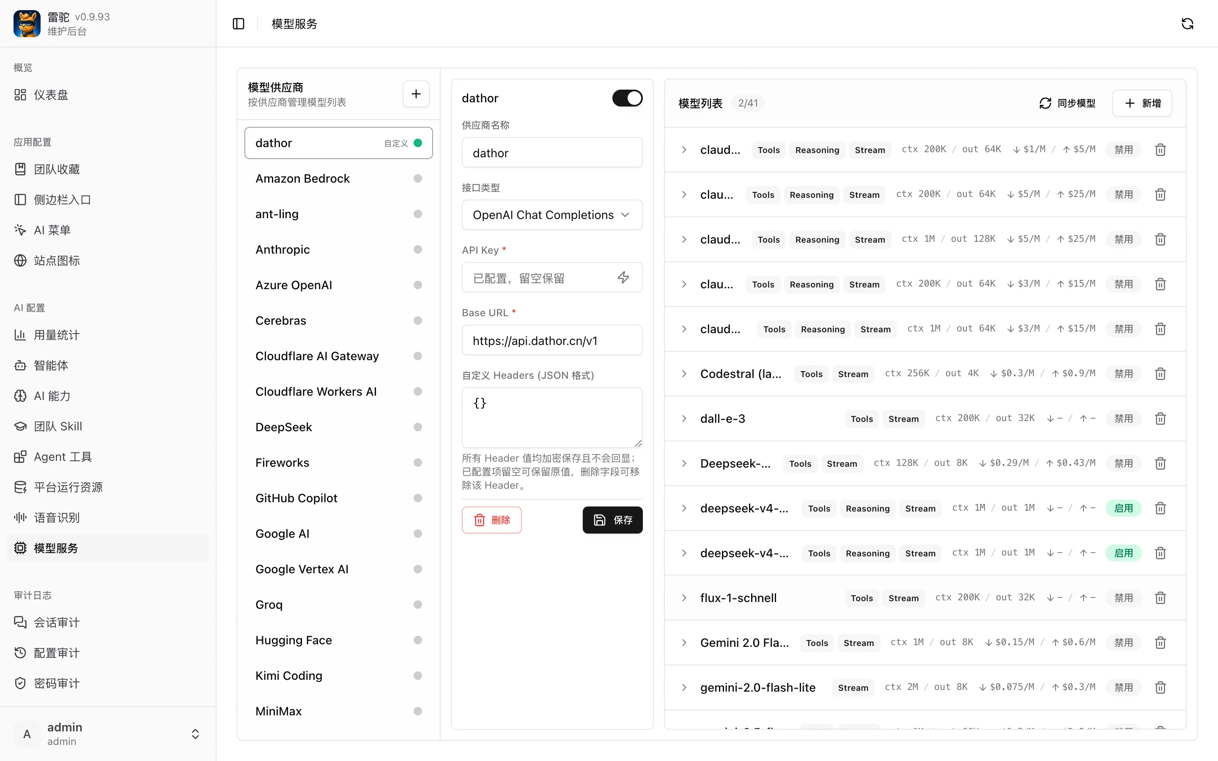Navigate to 密码审计 page
The image size is (1218, 761).
pyautogui.click(x=108, y=684)
